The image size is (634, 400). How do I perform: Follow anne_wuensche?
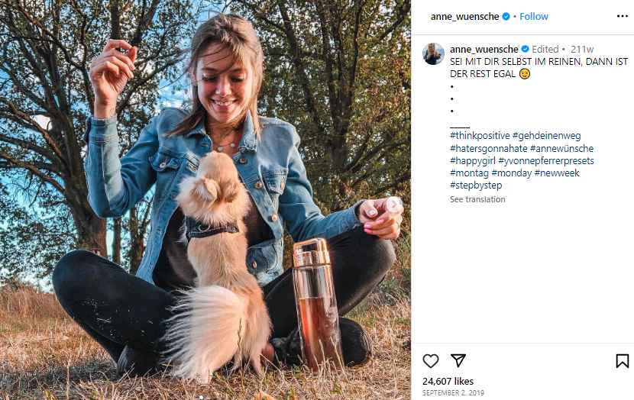coord(534,17)
